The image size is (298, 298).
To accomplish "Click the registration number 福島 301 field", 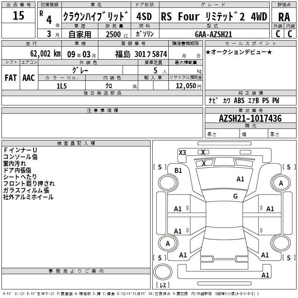I will [x=141, y=54].
